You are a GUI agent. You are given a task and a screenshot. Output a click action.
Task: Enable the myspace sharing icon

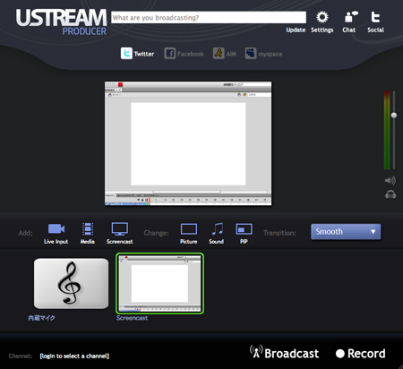point(251,54)
